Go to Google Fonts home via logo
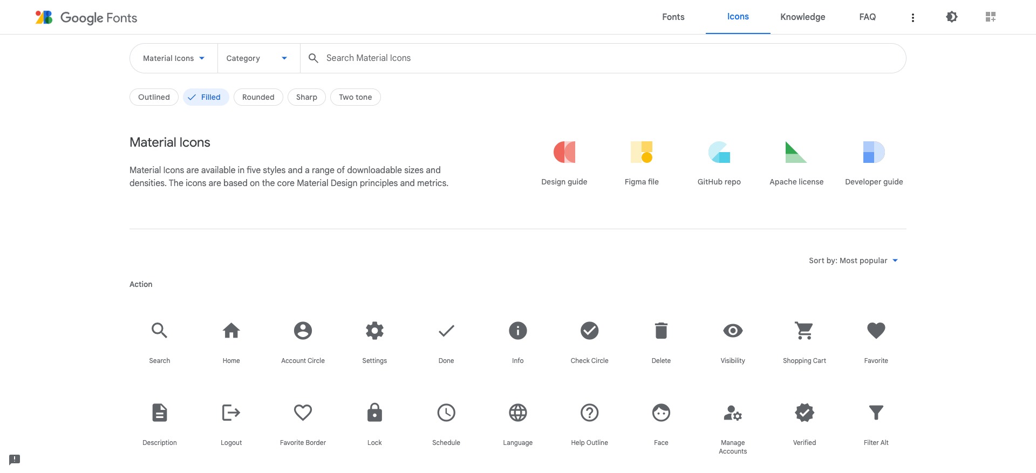The width and height of the screenshot is (1036, 473). [x=86, y=18]
